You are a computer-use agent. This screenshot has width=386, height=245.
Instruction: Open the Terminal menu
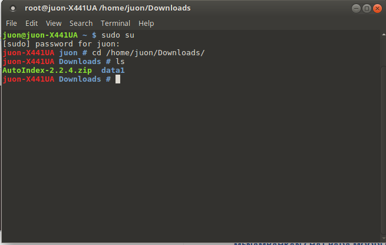click(x=115, y=24)
